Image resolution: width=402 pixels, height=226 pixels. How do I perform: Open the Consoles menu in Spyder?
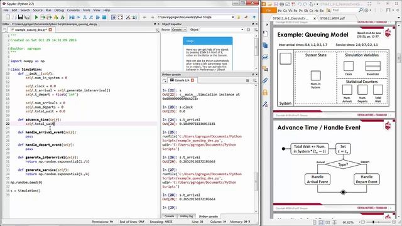73,10
